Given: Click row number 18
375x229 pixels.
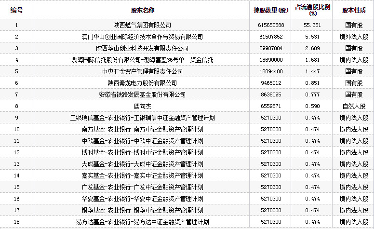Looking at the screenshot, I should coord(16,222).
